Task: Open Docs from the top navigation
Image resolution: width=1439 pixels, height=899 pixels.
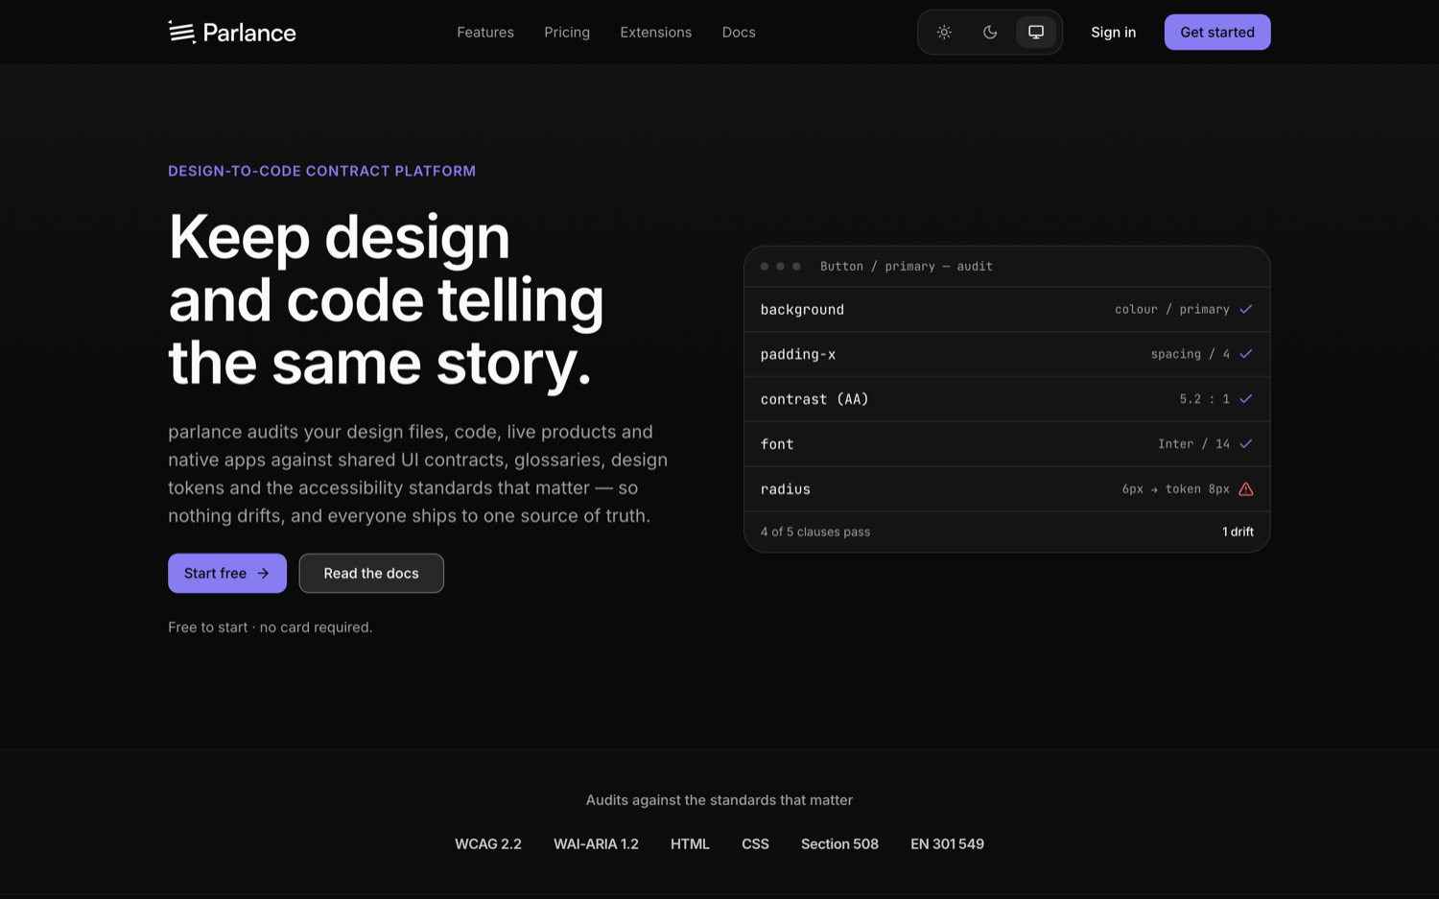Action: pyautogui.click(x=739, y=32)
